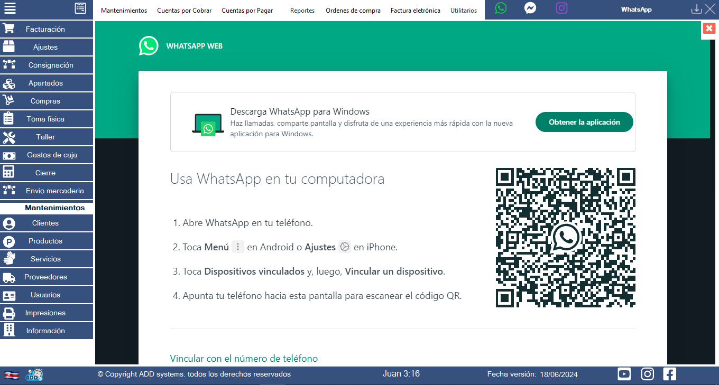Open Messenger icon in top bar
Image resolution: width=719 pixels, height=385 pixels.
tap(530, 8)
